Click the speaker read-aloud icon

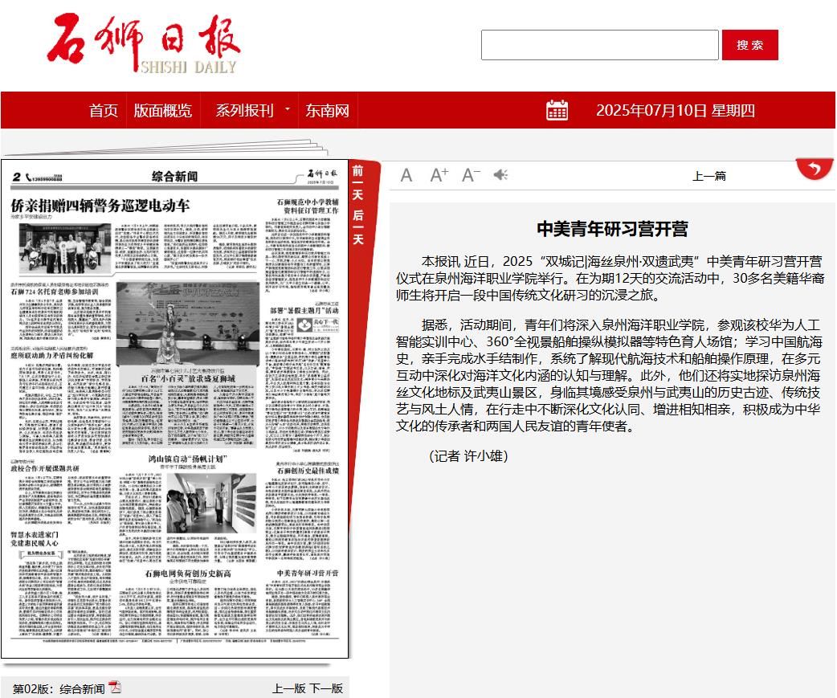501,175
